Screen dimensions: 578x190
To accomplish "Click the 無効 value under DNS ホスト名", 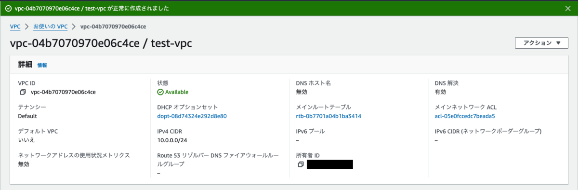I will pos(302,92).
